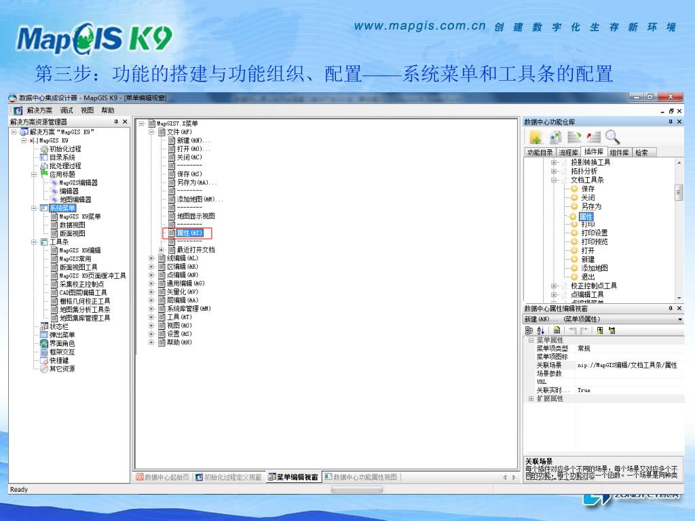Click the 其它资源 node icon
The image size is (695, 521).
point(44,368)
